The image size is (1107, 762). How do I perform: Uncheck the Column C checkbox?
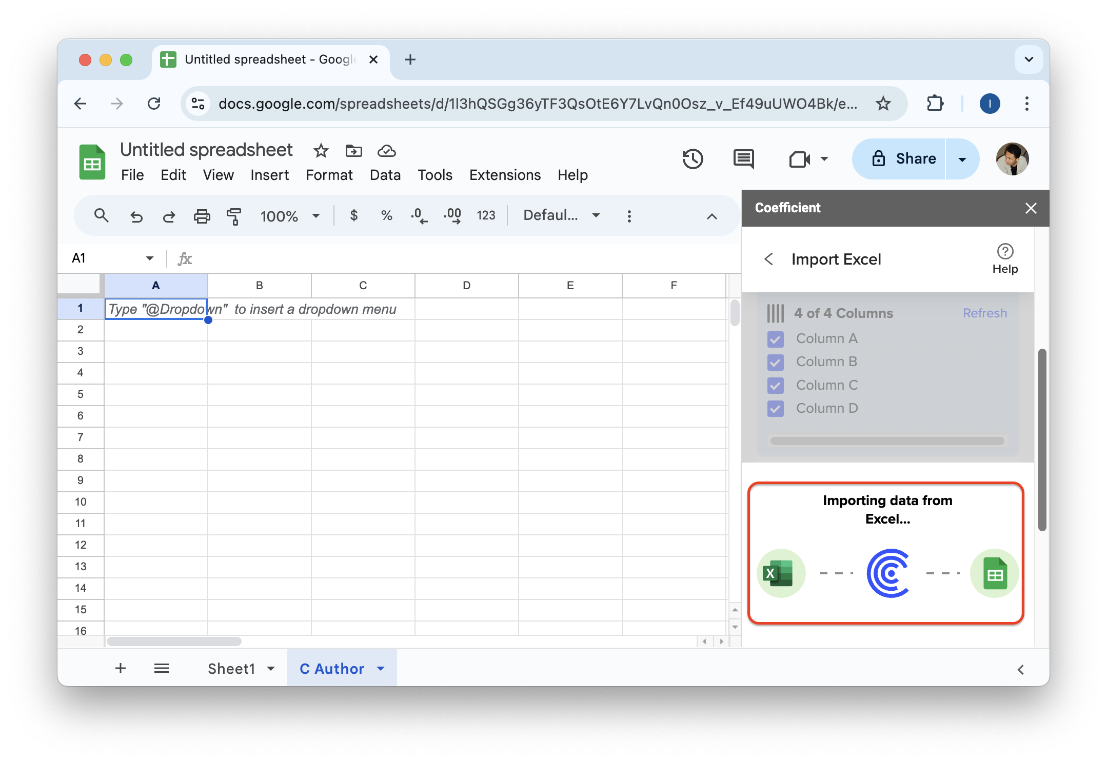[775, 386]
